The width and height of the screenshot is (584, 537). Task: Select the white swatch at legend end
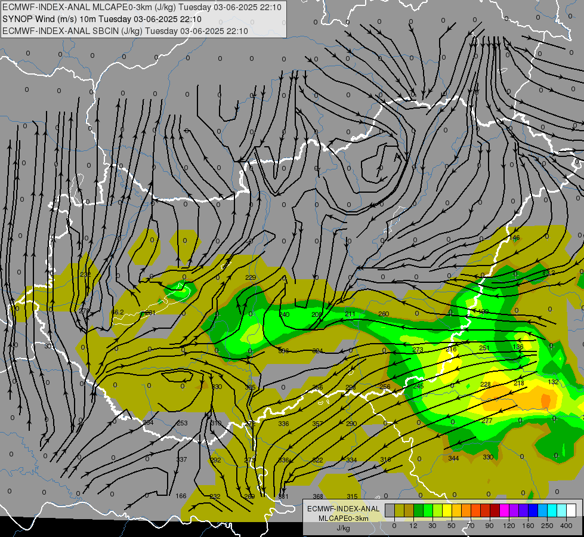pos(571,510)
